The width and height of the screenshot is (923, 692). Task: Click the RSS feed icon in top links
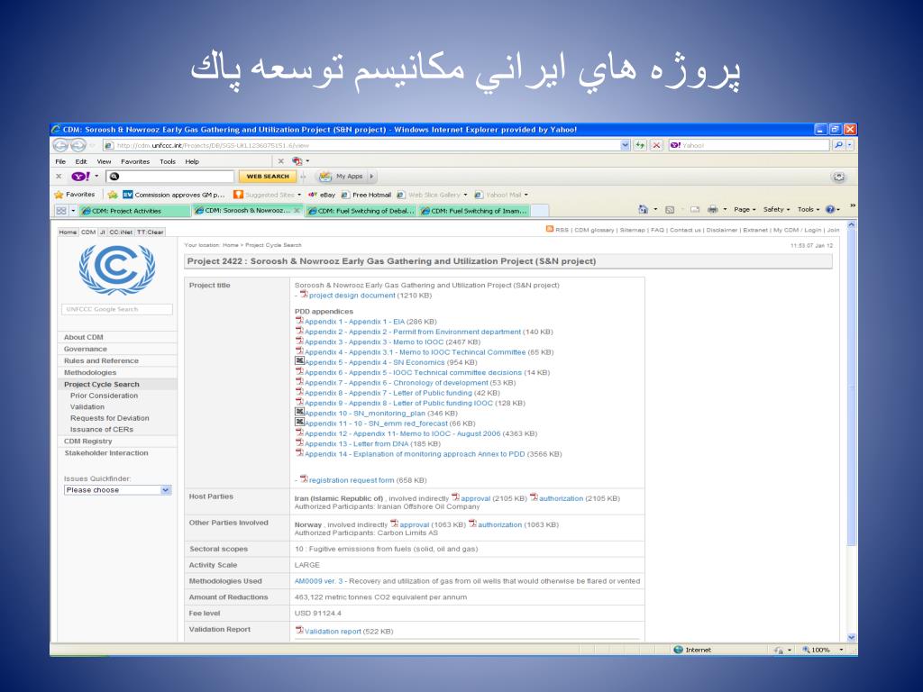point(549,229)
